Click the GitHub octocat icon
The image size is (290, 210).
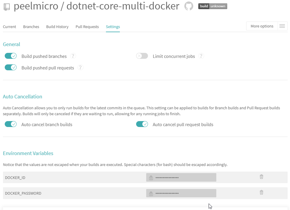(189, 6)
